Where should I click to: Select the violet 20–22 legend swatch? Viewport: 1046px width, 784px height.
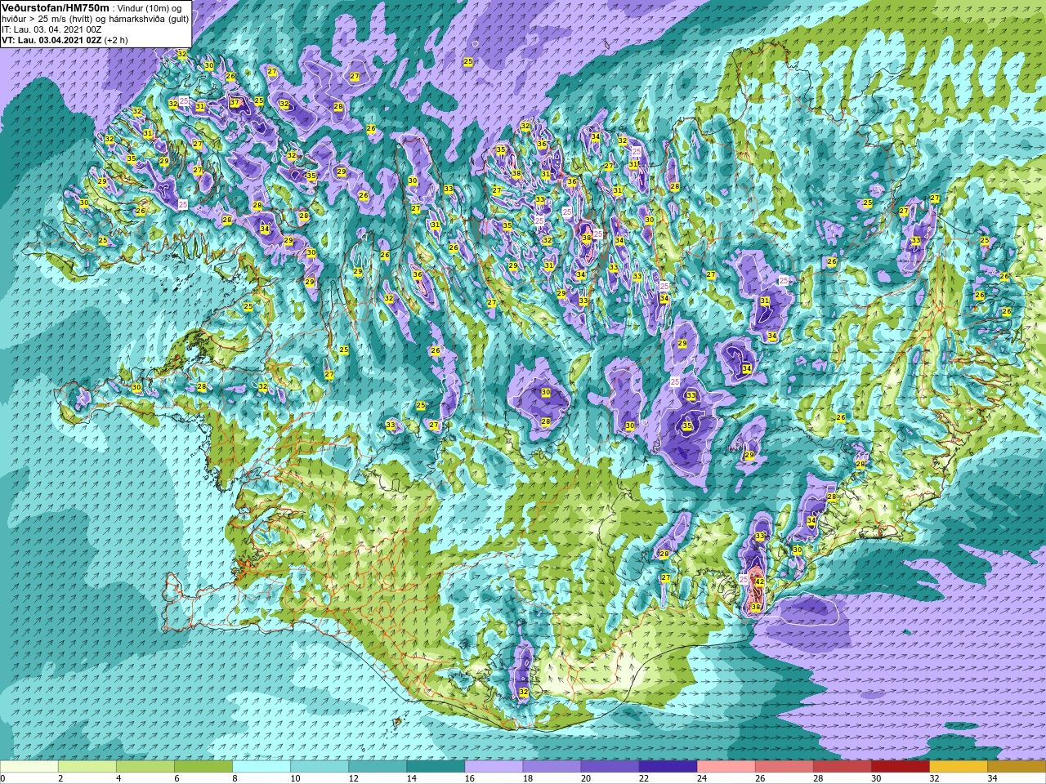coord(610,767)
